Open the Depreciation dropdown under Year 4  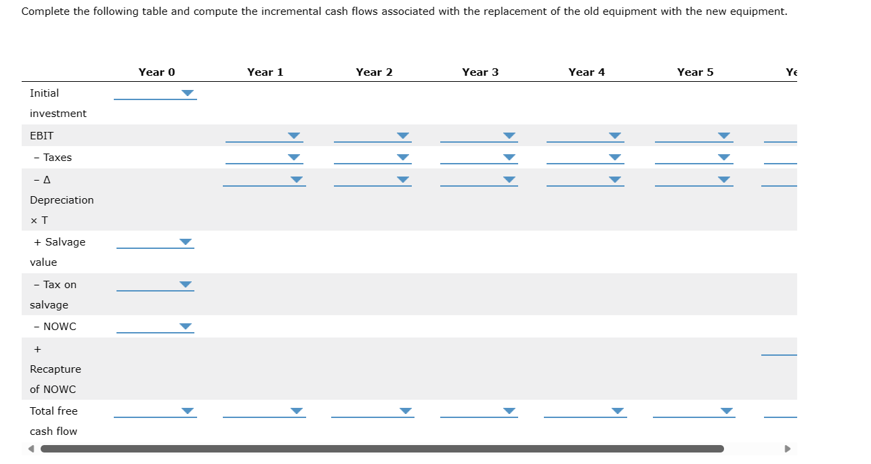click(614, 179)
